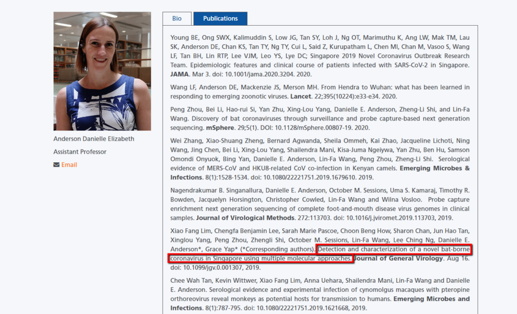
Task: Open the Email link
Action: [x=69, y=165]
